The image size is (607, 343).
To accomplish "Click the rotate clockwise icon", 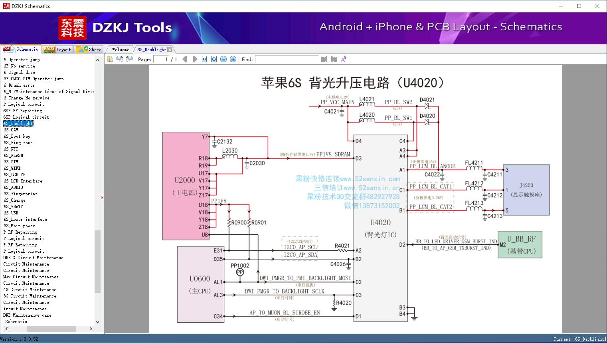I will tap(129, 59).
